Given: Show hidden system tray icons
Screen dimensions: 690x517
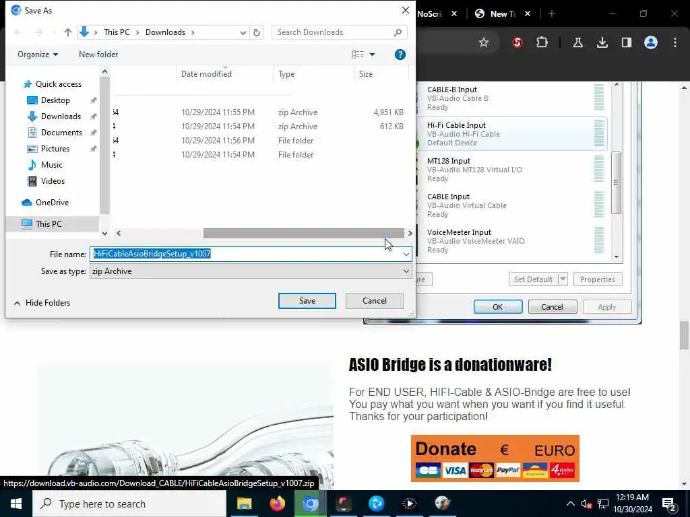Looking at the screenshot, I should tap(570, 504).
